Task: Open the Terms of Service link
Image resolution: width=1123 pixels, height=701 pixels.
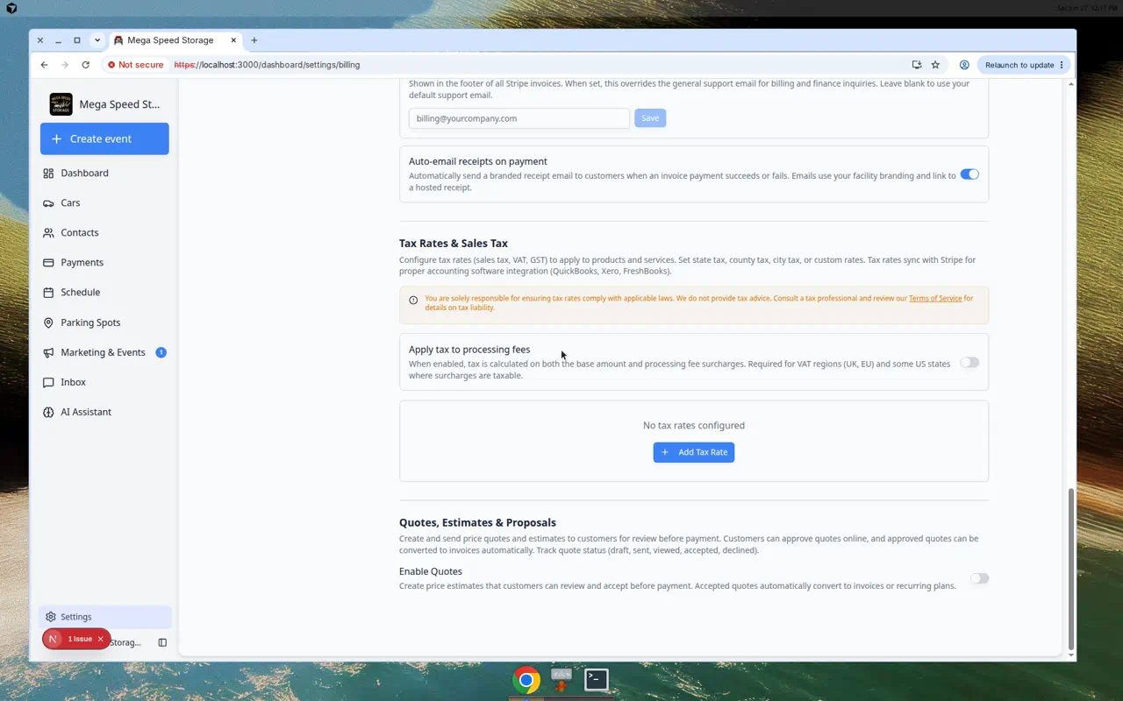Action: point(935,298)
